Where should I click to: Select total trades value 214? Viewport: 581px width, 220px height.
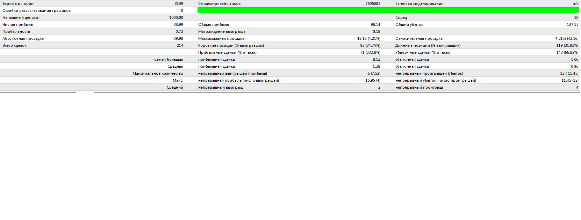180,45
